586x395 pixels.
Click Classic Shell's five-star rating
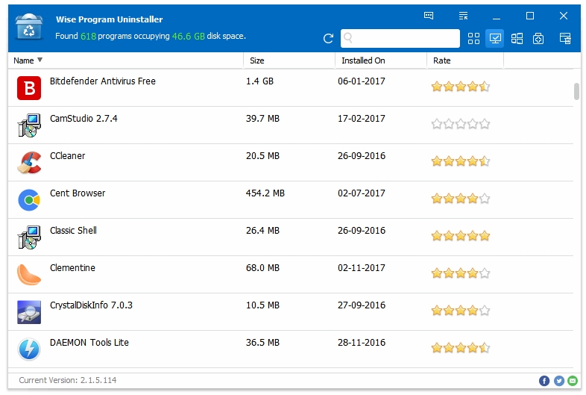[461, 236]
